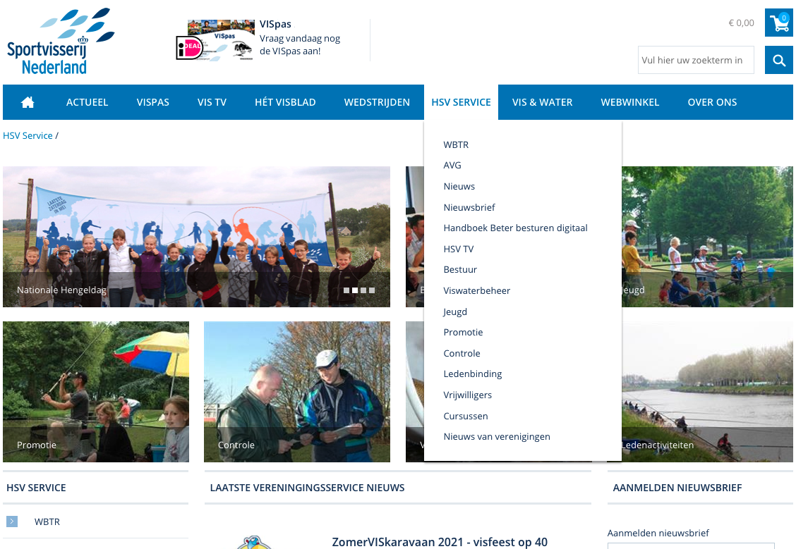The width and height of the screenshot is (796, 549).
Task: Click the Sportvisserij Nederland logo
Action: pos(60,42)
